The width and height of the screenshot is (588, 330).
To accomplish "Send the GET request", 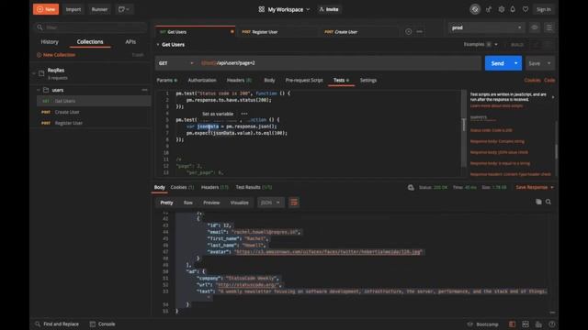I will [497, 63].
